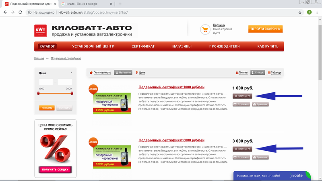This screenshot has height=181, width=322.
Task: Click the 1 000 руб. price text
Action: pyautogui.click(x=243, y=88)
